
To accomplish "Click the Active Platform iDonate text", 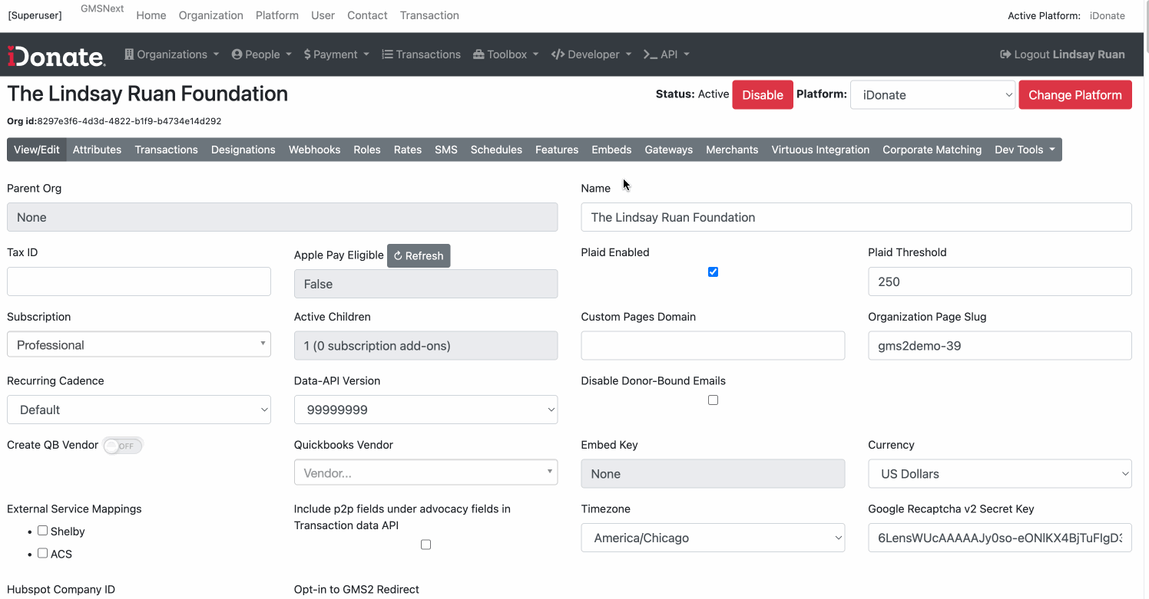I will [1107, 15].
